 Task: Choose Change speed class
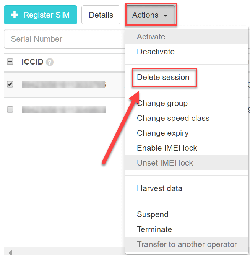173,118
